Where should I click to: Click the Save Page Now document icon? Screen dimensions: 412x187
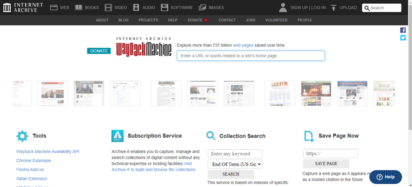[x=309, y=136]
